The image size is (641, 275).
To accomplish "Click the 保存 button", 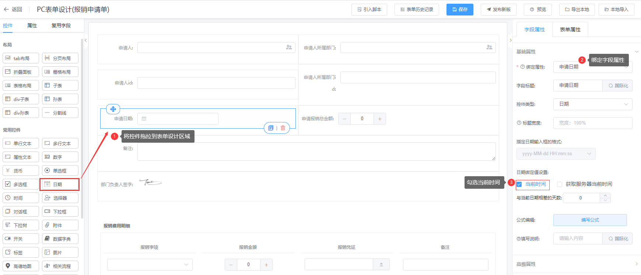I will [460, 10].
